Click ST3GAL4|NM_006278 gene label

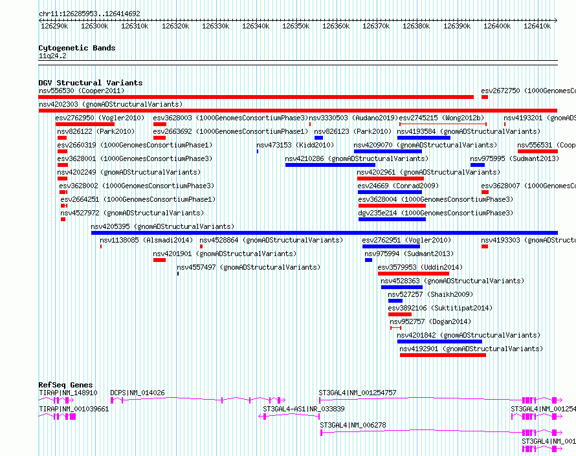[353, 425]
